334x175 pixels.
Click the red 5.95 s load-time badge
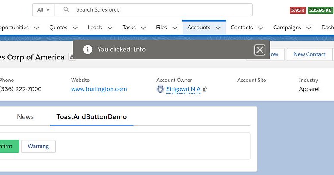pos(297,10)
